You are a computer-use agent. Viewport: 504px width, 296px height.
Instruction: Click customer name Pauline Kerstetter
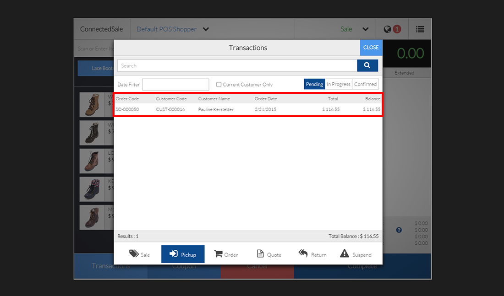coord(216,109)
